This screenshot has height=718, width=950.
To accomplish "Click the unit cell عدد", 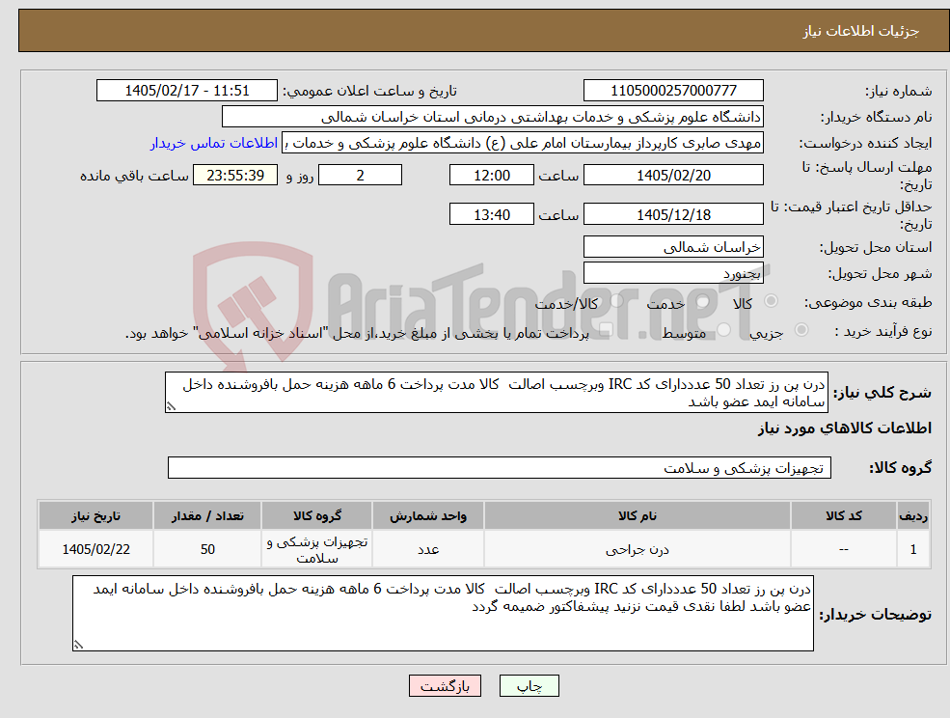I will click(428, 549).
